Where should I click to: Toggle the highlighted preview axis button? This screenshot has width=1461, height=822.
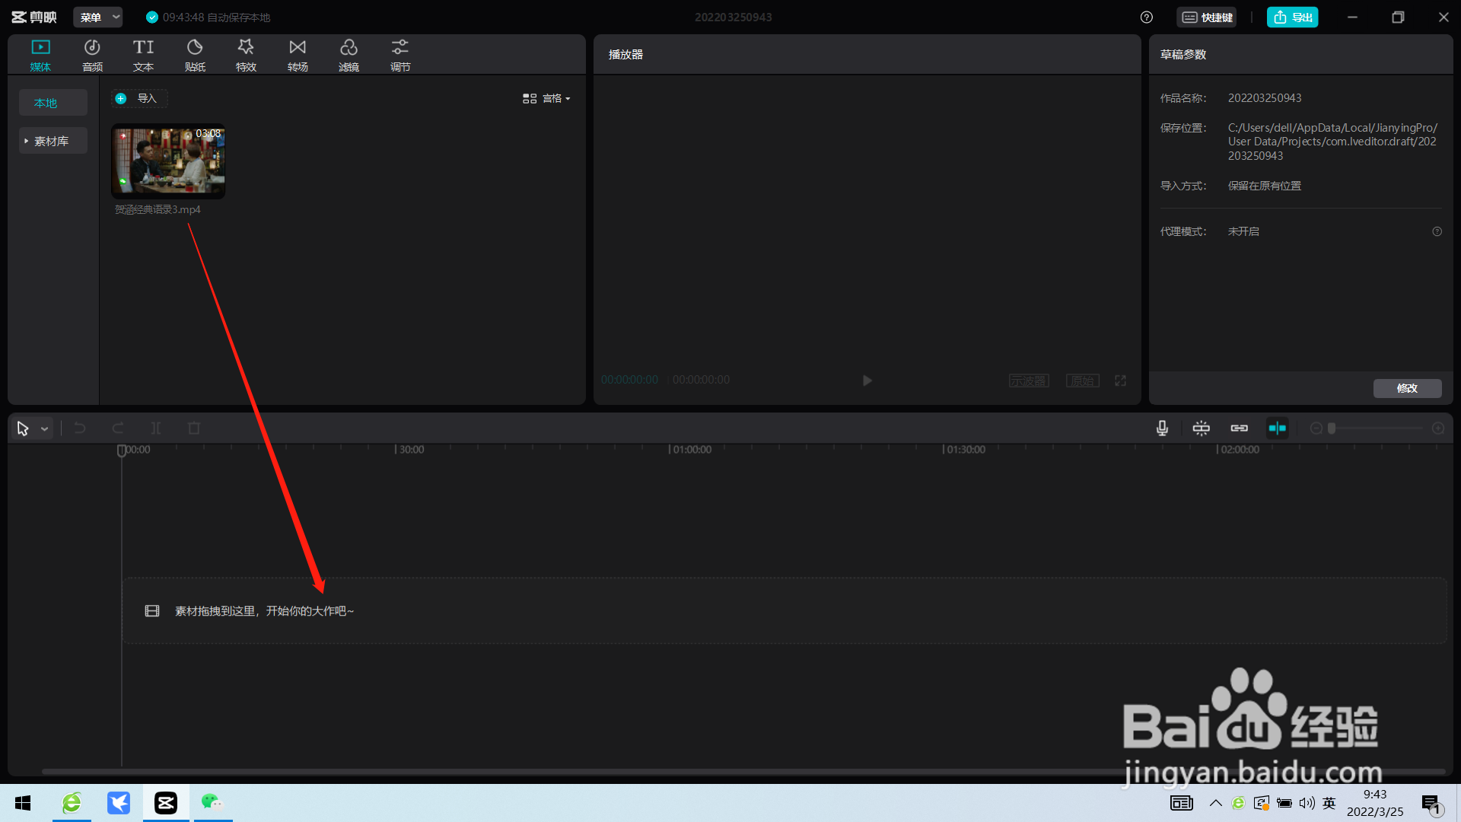click(1277, 429)
